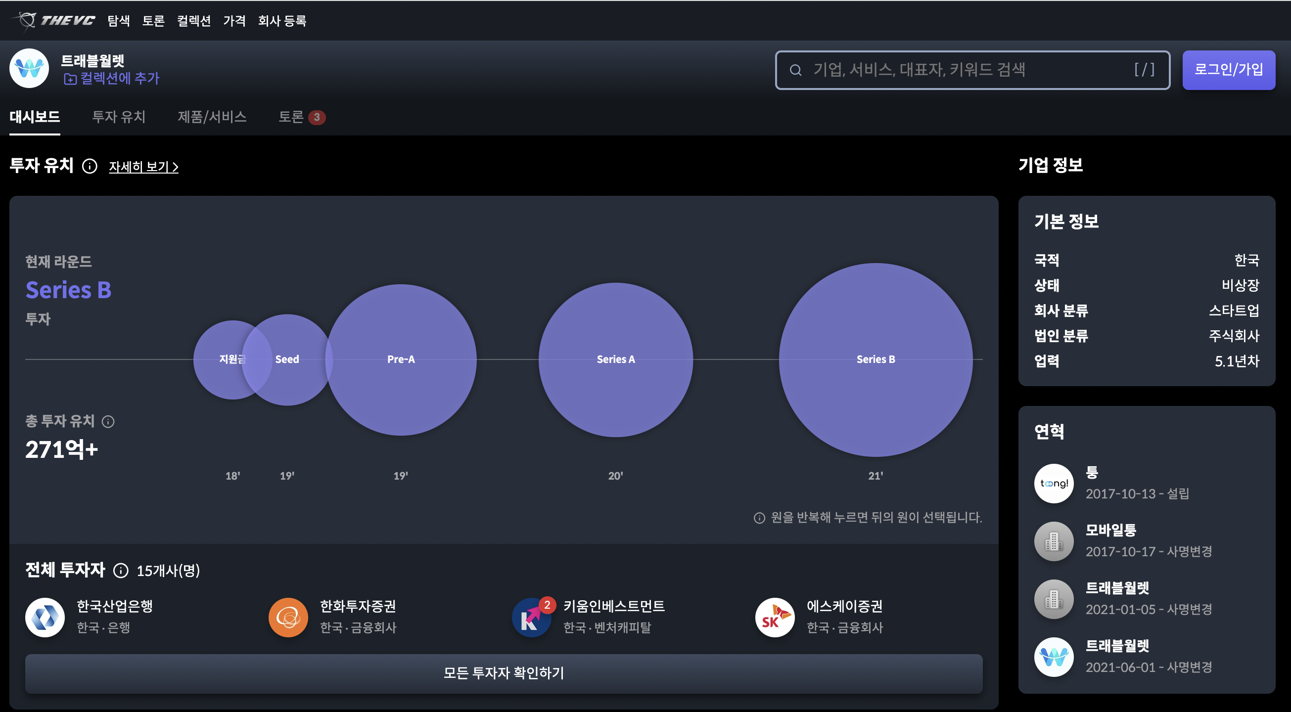Click the Series B current round text
Screen dimensions: 1291x712
[69, 290]
